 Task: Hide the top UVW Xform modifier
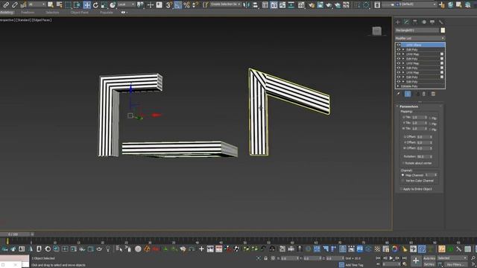coord(398,45)
